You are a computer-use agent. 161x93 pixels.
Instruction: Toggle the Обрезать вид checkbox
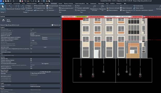31,59
